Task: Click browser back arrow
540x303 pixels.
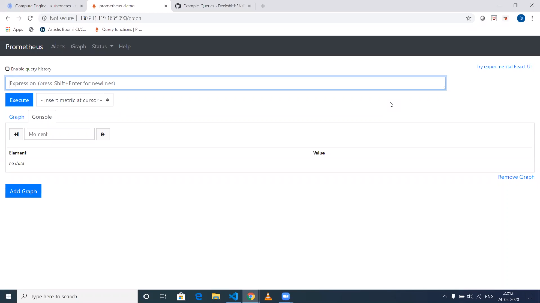Action: click(8, 18)
